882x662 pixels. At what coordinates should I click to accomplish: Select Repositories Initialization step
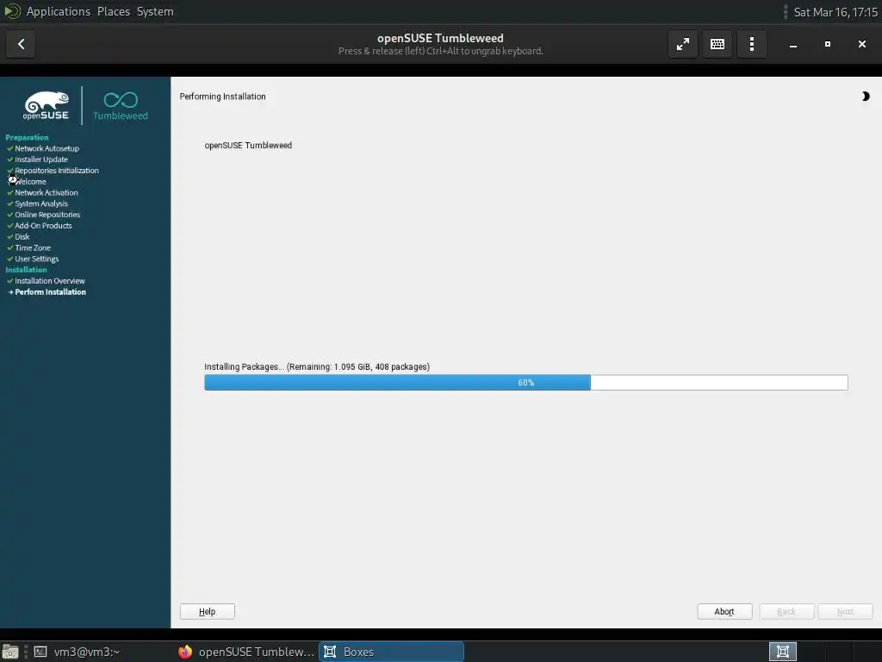(56, 171)
